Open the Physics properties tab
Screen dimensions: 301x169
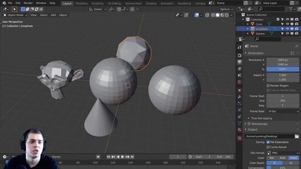pos(239,110)
